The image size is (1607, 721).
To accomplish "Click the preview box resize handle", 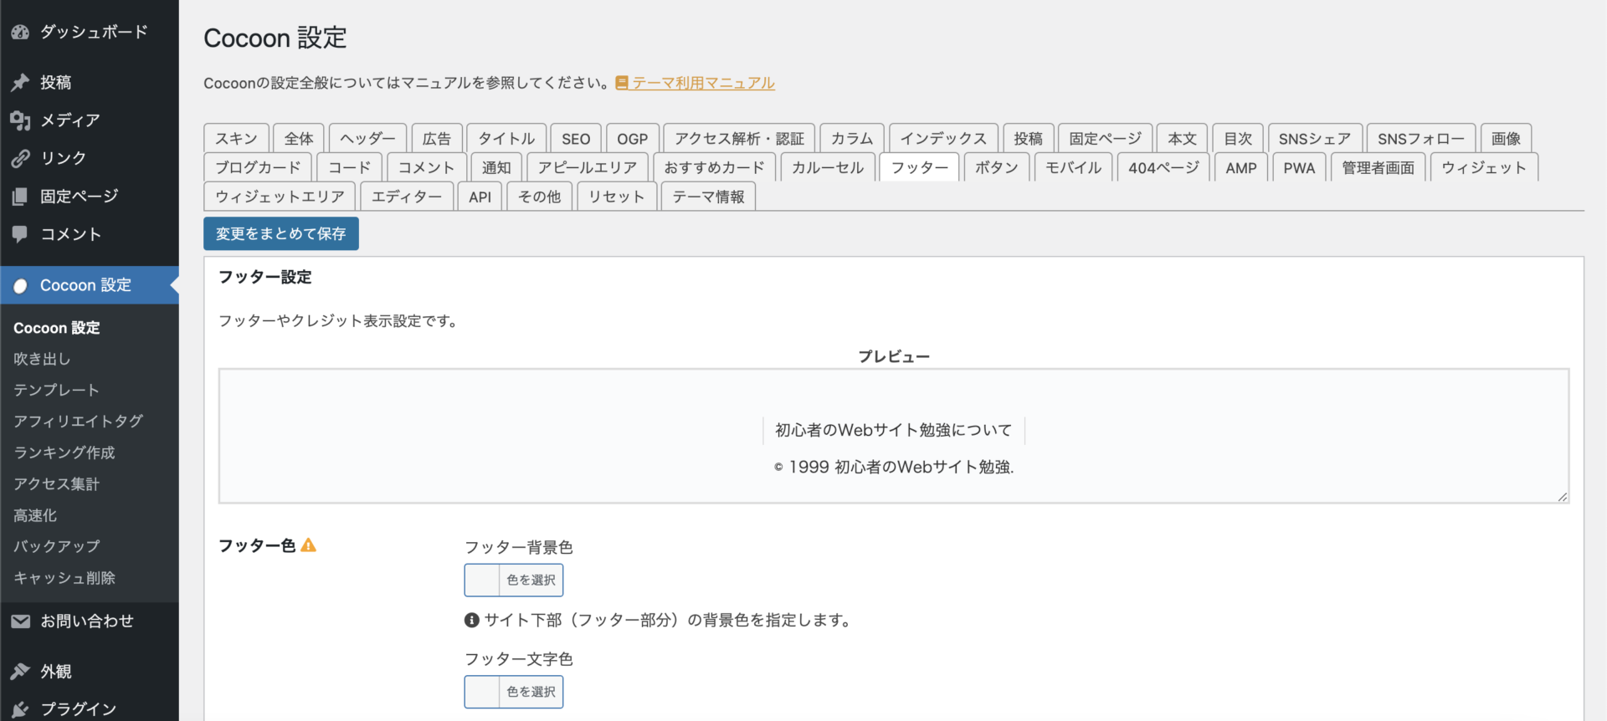I will pos(1562,497).
